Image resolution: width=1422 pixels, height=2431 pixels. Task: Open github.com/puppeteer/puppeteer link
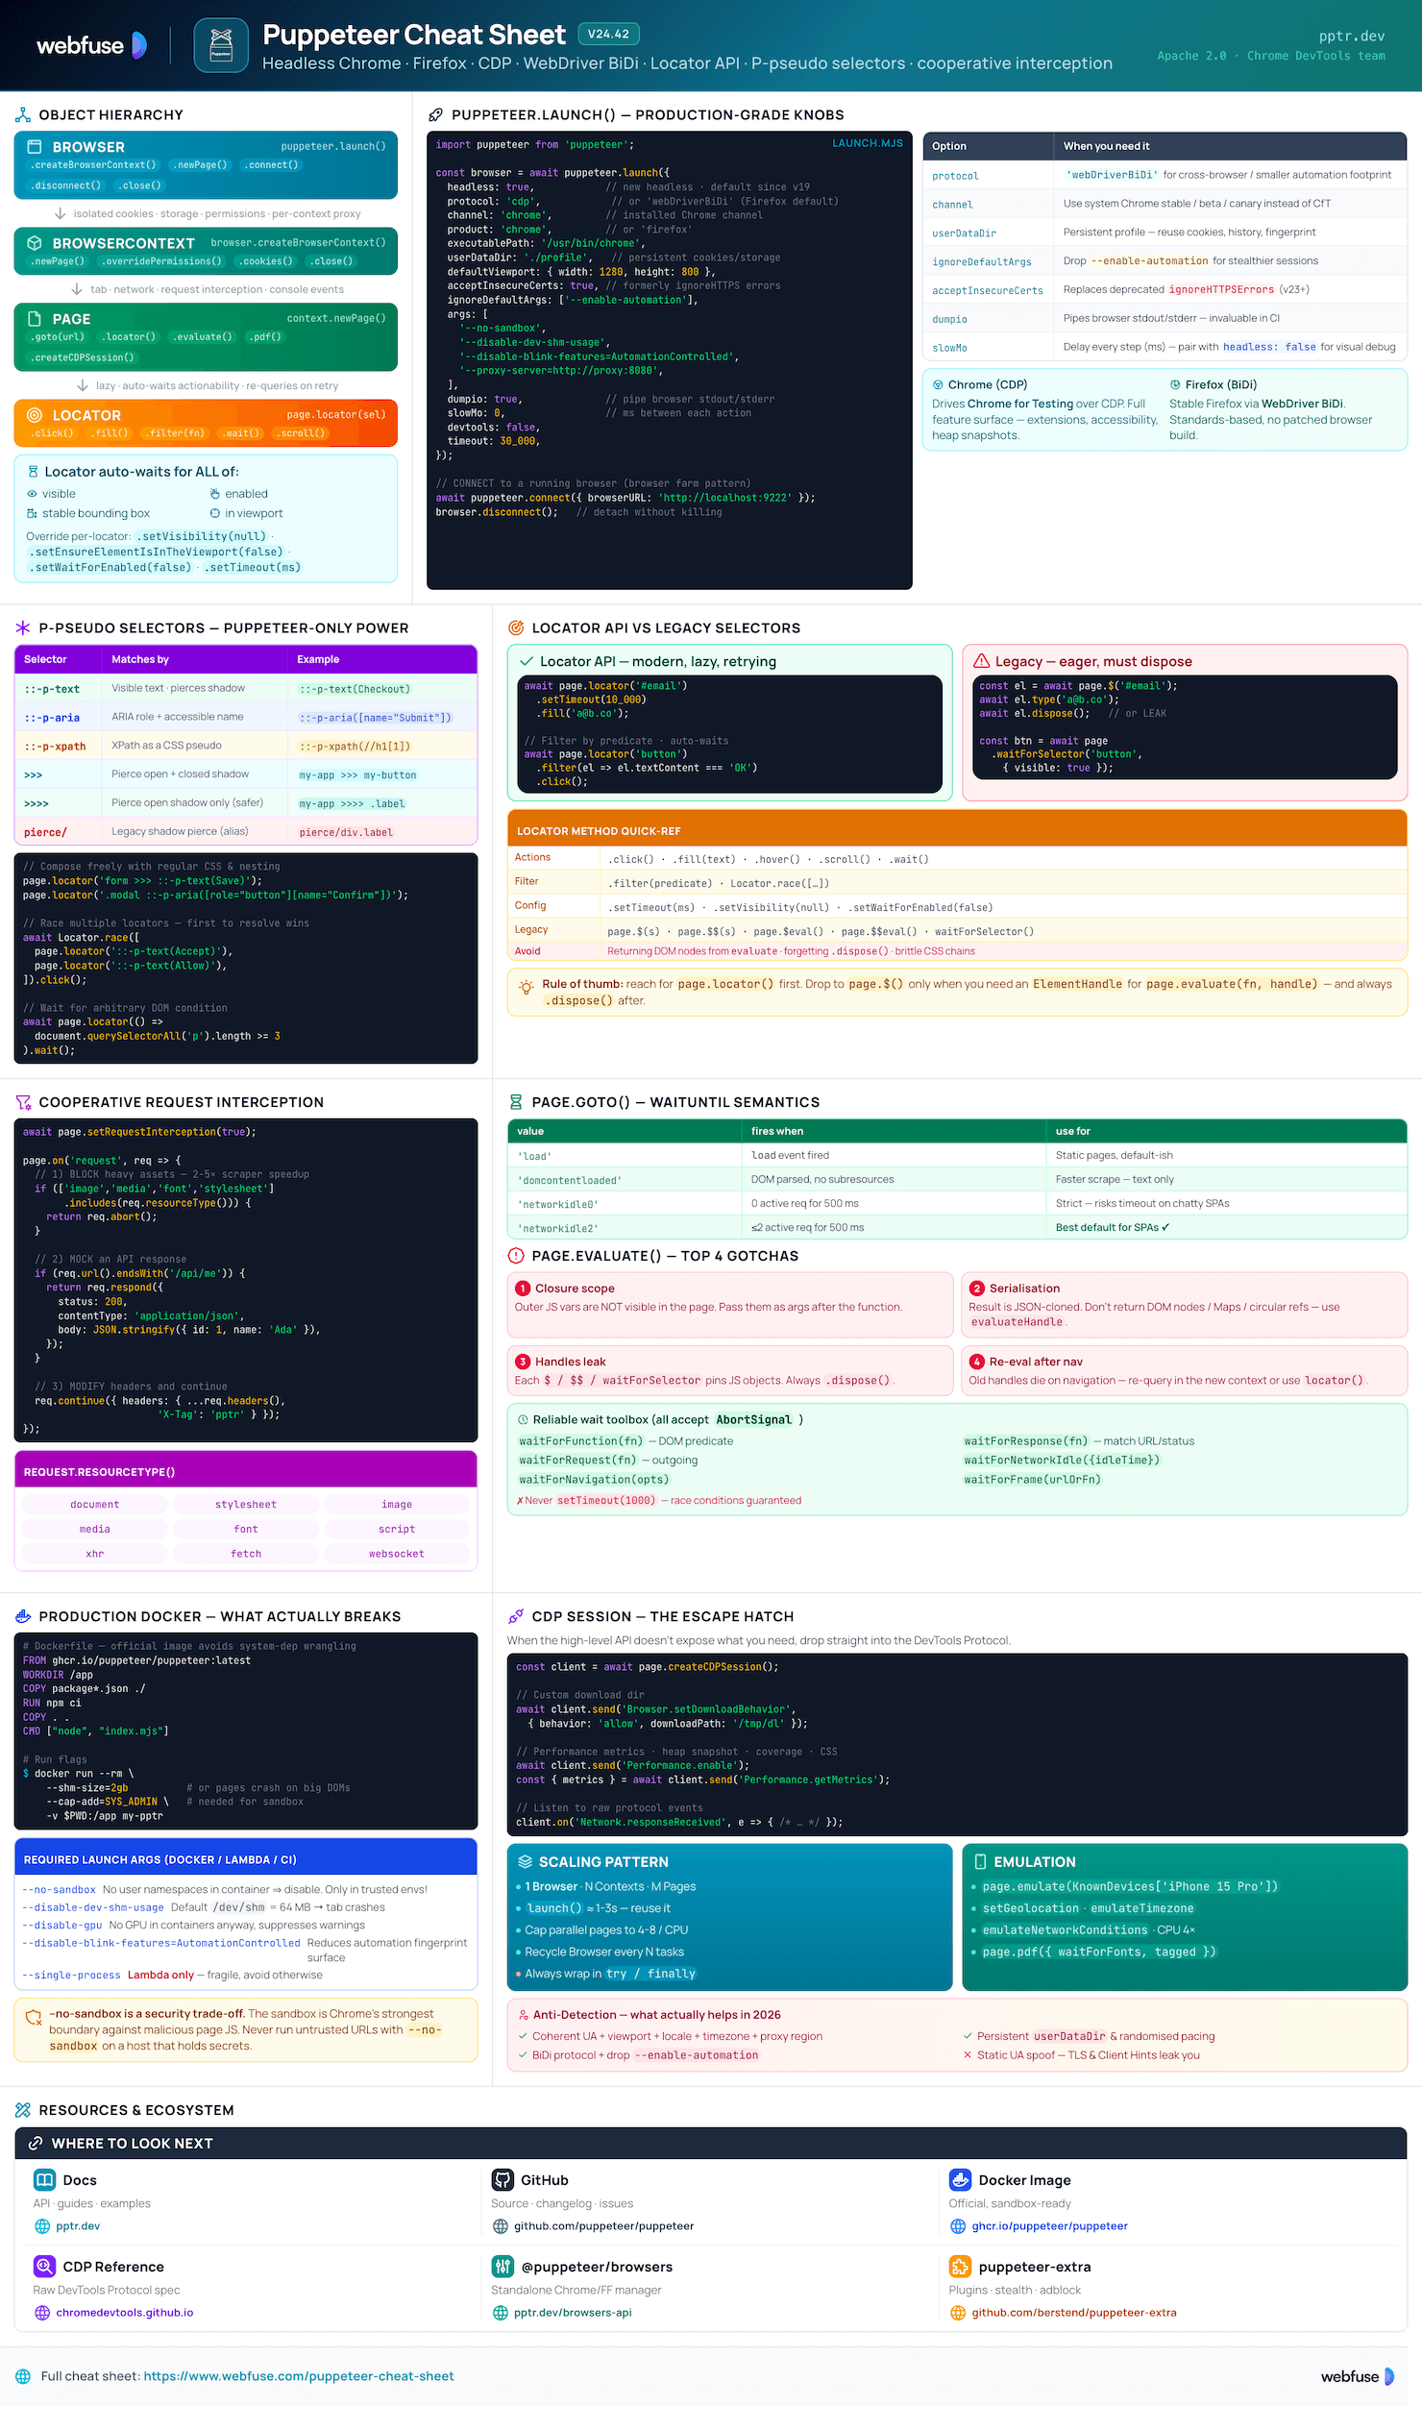pyautogui.click(x=603, y=2225)
